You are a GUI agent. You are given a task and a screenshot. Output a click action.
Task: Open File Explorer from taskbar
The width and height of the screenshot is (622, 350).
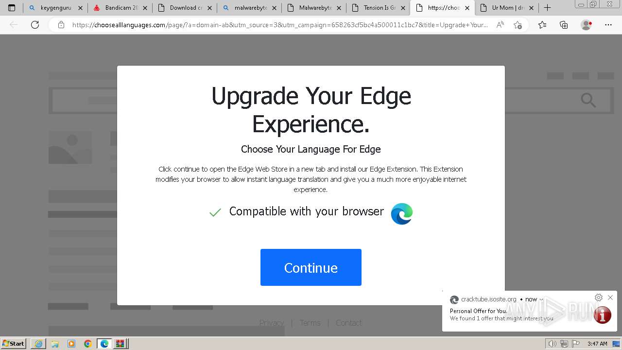55,344
